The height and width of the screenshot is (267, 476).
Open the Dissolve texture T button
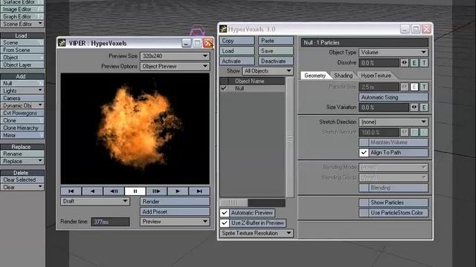click(424, 62)
